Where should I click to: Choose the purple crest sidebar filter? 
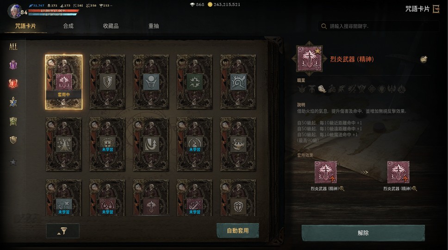(13, 65)
